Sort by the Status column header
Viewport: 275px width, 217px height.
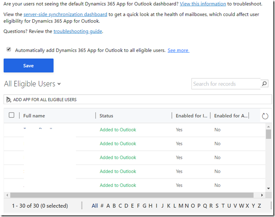click(x=106, y=116)
